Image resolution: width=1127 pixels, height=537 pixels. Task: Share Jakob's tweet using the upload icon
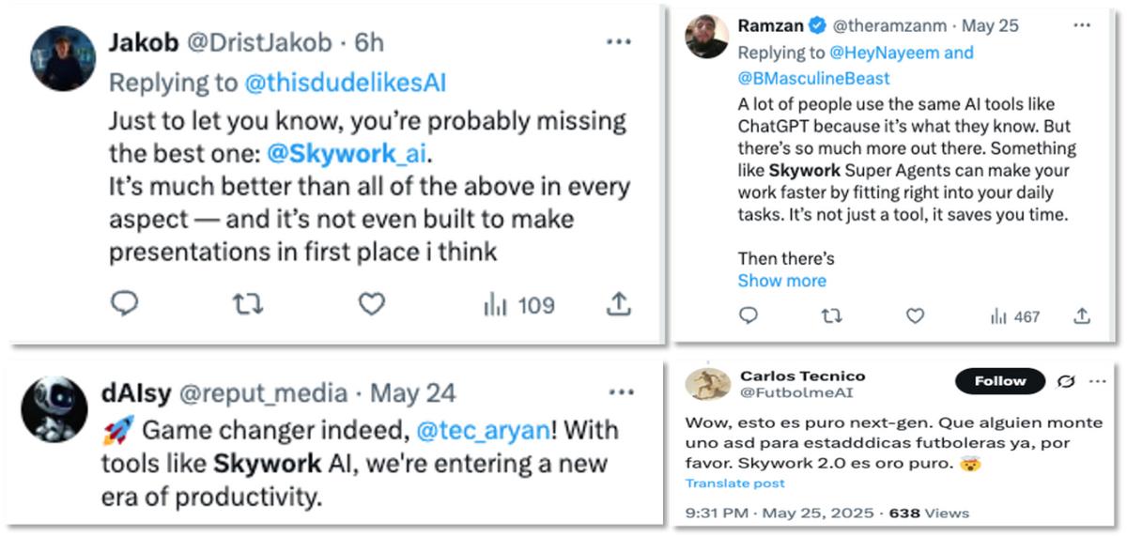(x=618, y=304)
